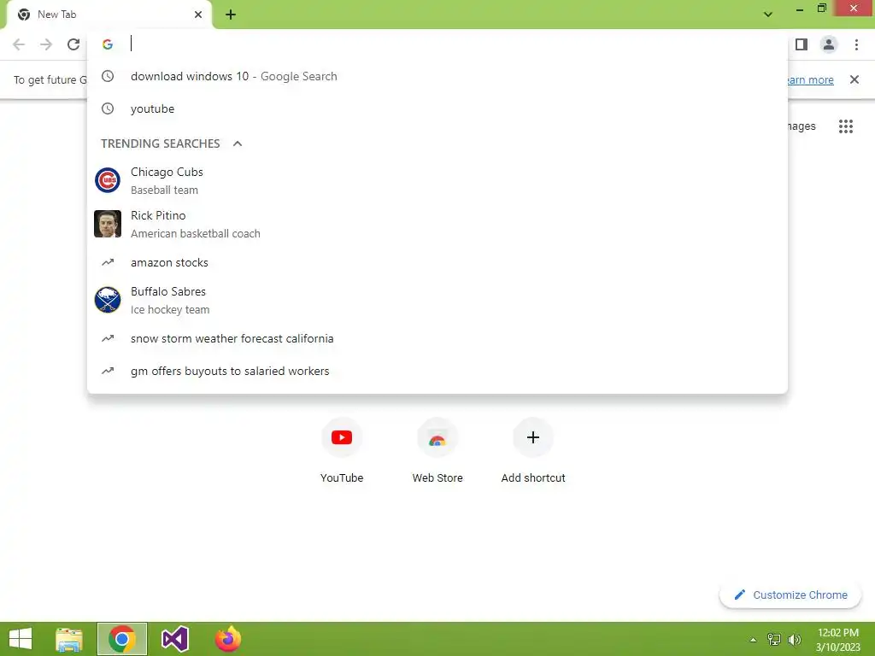
Task: Select Chicago Cubs trending suggestion
Action: coord(437,181)
